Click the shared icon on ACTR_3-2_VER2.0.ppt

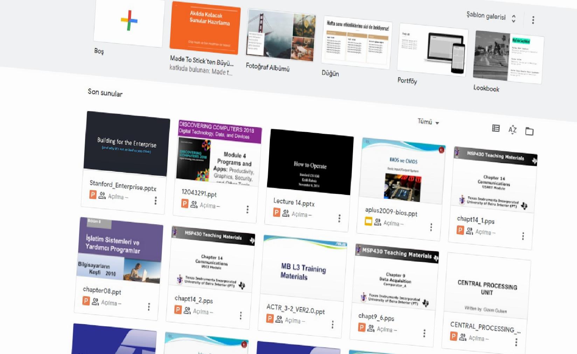pos(279,319)
